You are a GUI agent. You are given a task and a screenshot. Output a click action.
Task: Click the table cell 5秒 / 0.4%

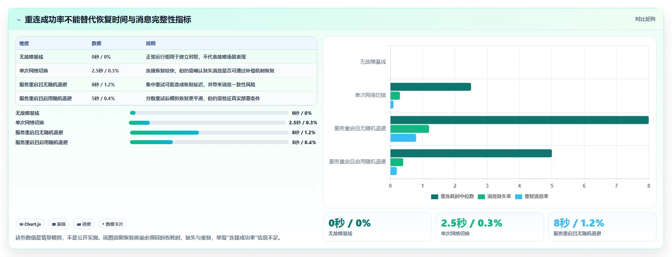tap(103, 99)
